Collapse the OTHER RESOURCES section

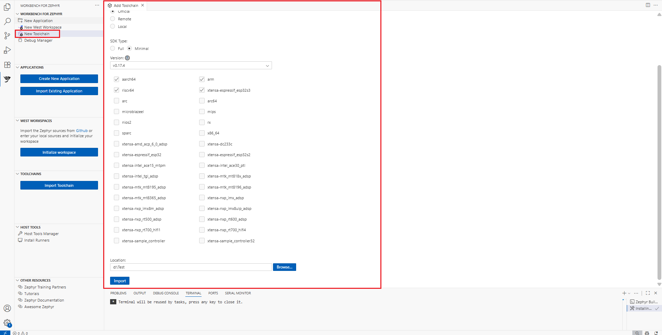pyautogui.click(x=17, y=280)
